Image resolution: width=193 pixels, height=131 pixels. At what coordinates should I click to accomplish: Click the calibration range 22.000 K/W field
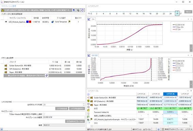point(64,117)
